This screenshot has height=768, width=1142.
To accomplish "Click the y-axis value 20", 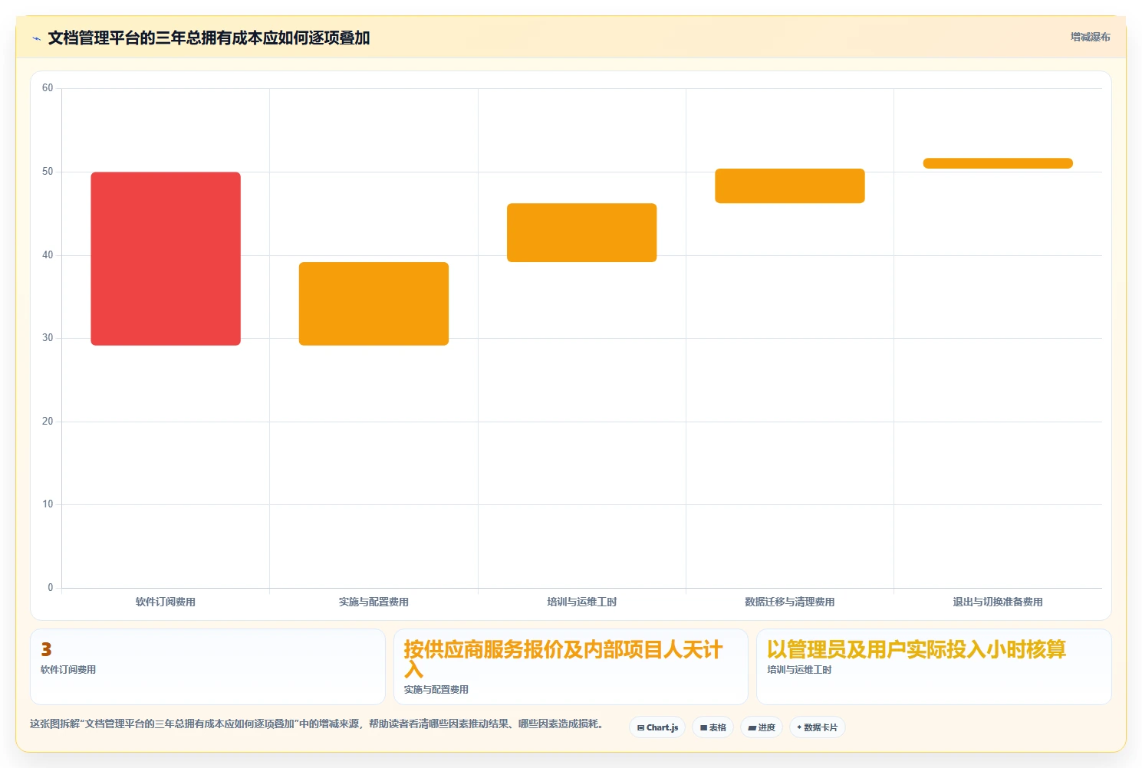I will coord(48,422).
